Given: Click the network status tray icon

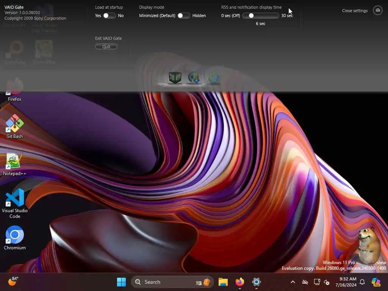Looking at the screenshot, I should 317,282.
